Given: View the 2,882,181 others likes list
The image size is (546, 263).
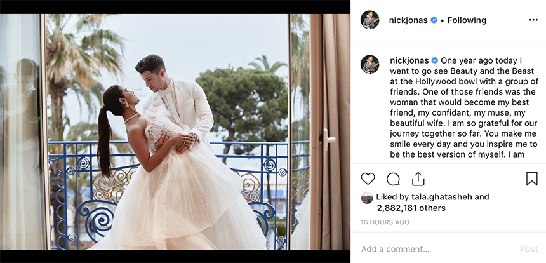Looking at the screenshot, I should tap(411, 208).
